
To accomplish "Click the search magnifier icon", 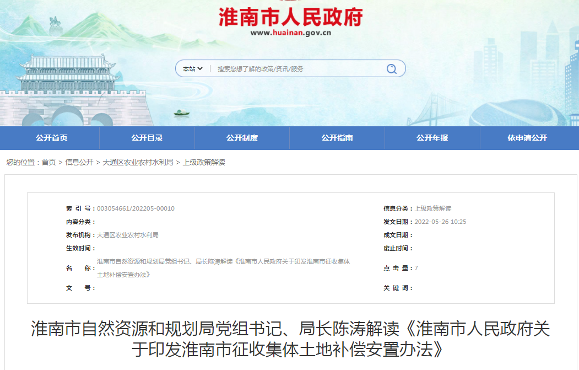I will point(391,68).
